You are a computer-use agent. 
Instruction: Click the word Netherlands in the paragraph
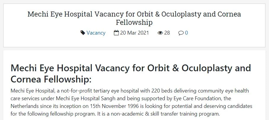(25, 106)
